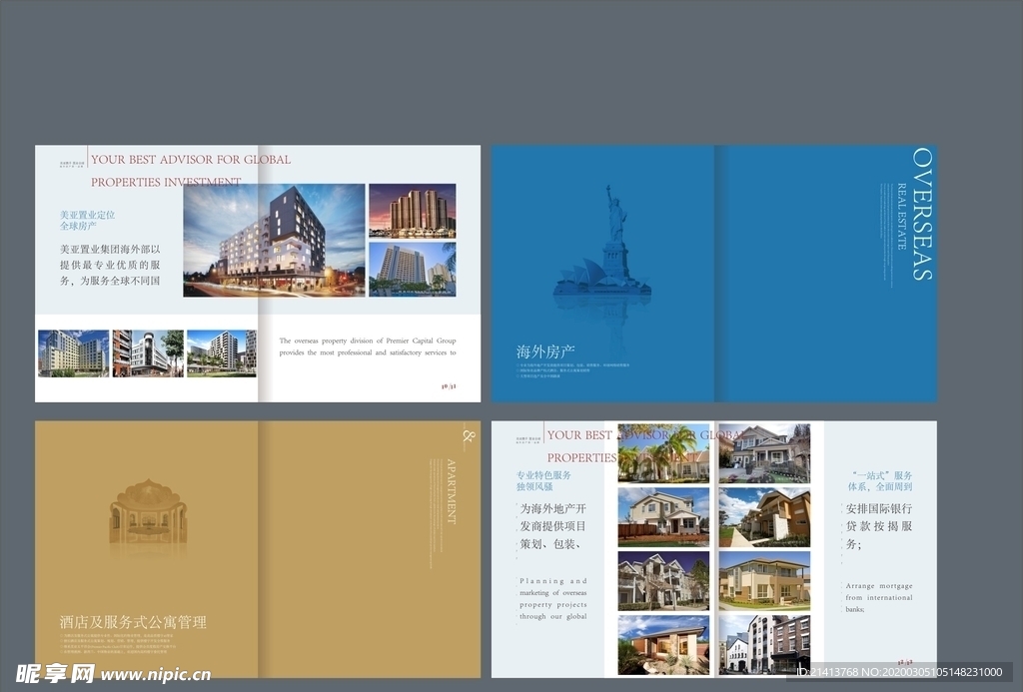
Task: Click the Statue of Liberty opera house graphic
Action: [602, 240]
